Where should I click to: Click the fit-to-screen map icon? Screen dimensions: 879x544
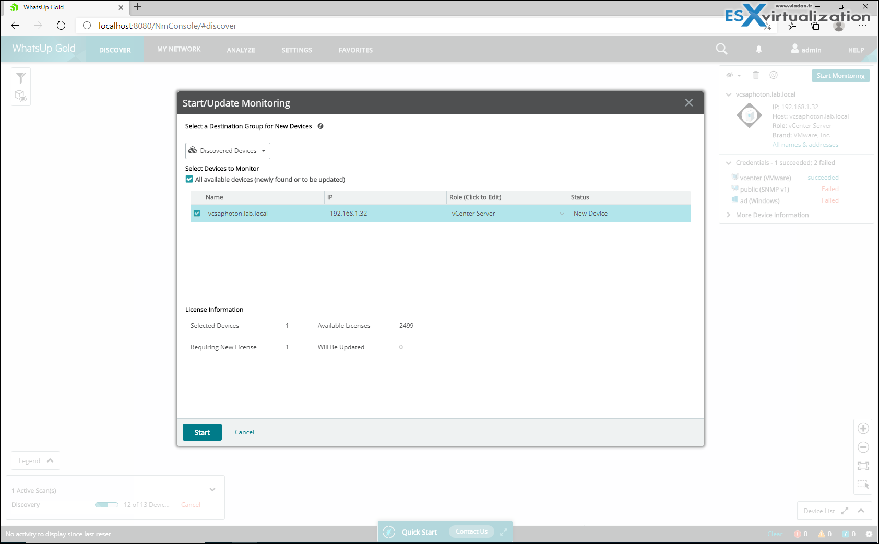point(863,466)
